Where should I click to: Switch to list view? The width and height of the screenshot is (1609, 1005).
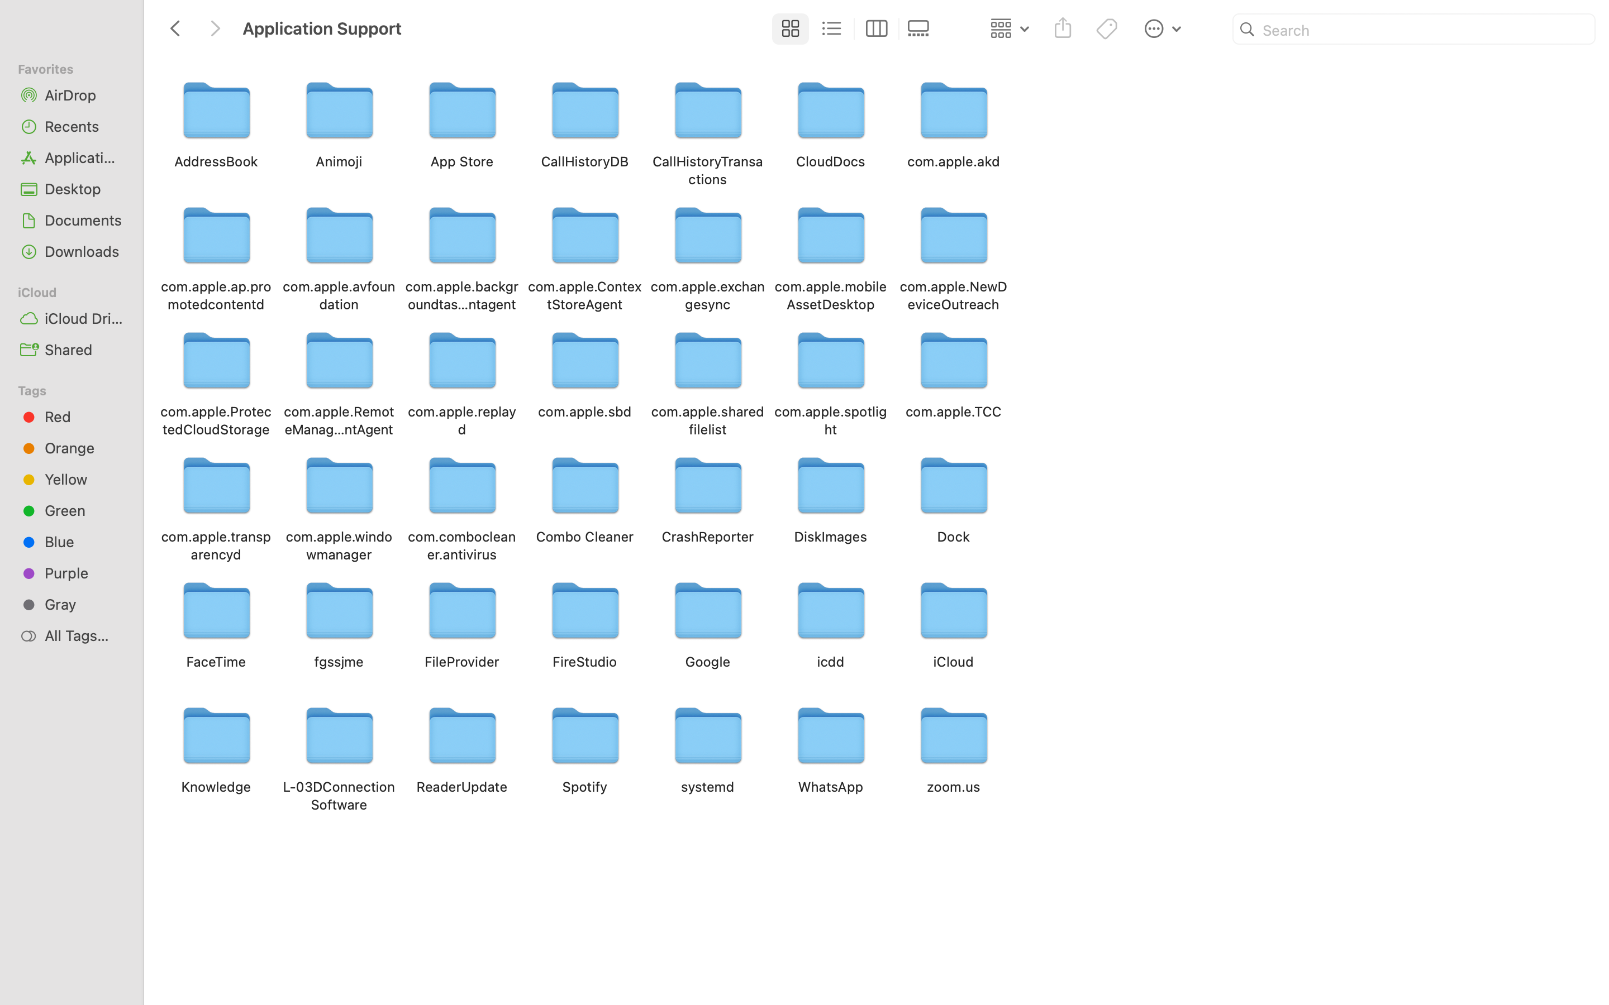click(x=831, y=28)
